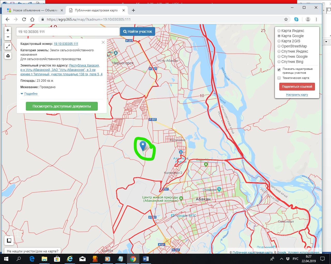Open Dropbox tray icon
The height and width of the screenshot is (264, 331).
[288, 259]
